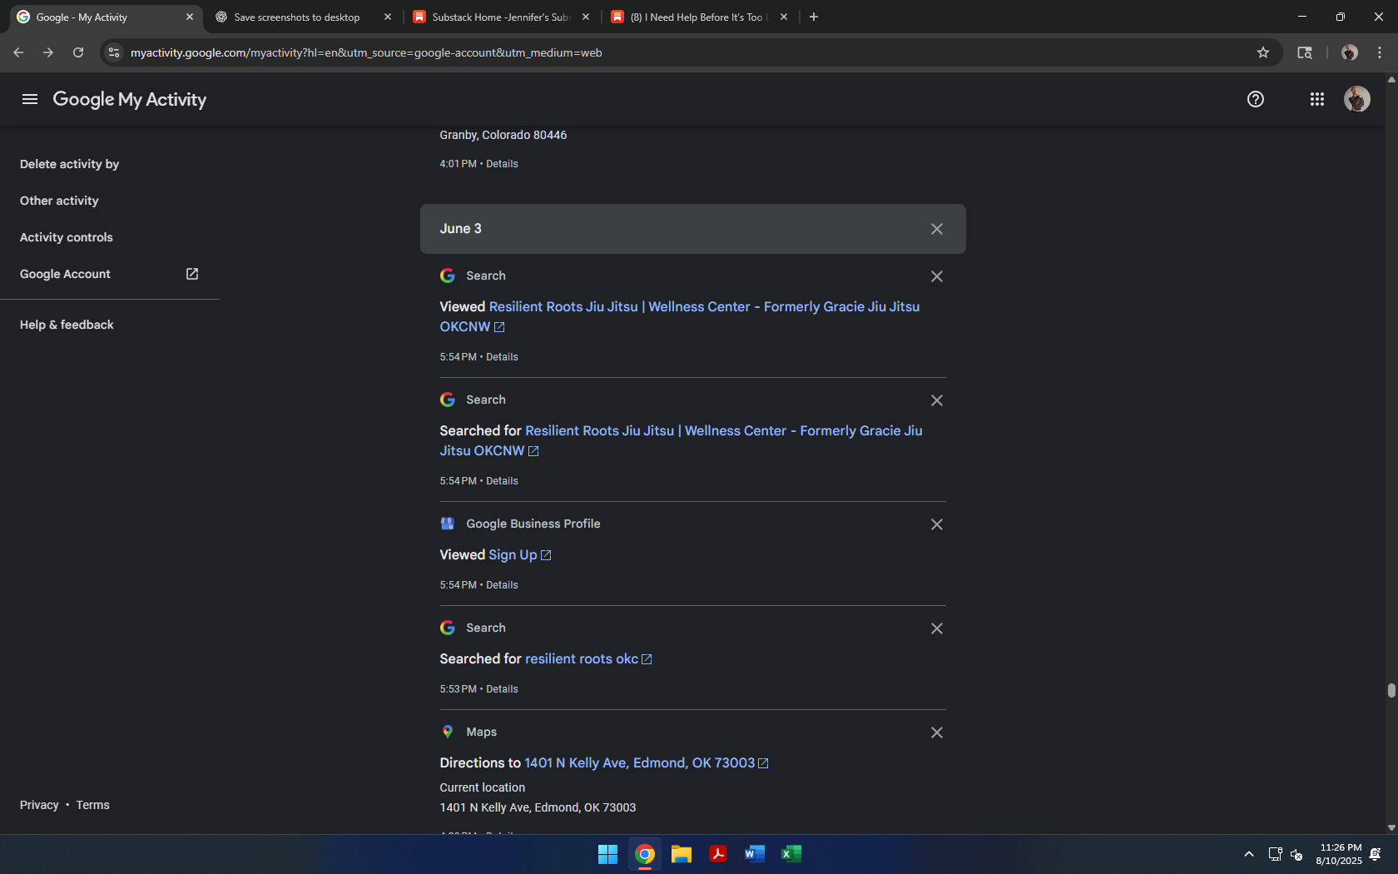Open Adobe Acrobat from taskbar
This screenshot has height=874, width=1398.
(x=718, y=854)
